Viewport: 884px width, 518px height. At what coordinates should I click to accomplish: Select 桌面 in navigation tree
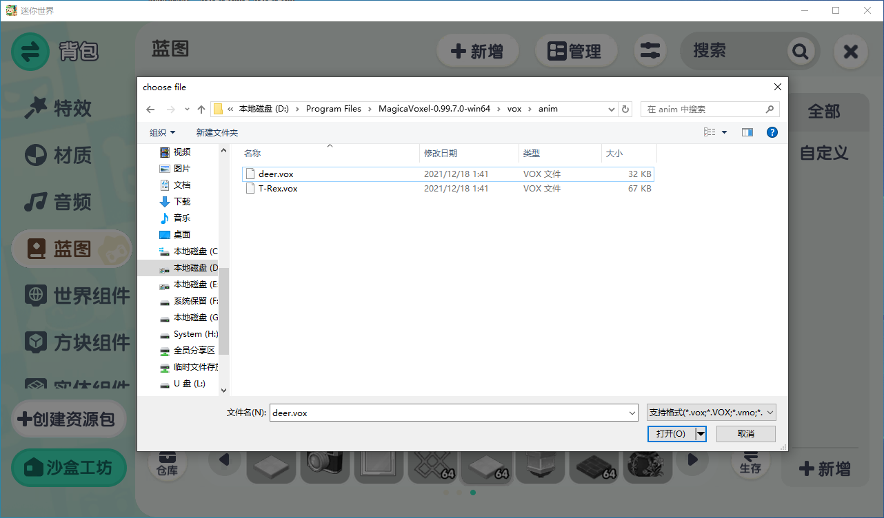click(x=182, y=235)
